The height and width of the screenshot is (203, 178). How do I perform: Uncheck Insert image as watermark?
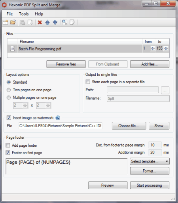click(x=9, y=118)
